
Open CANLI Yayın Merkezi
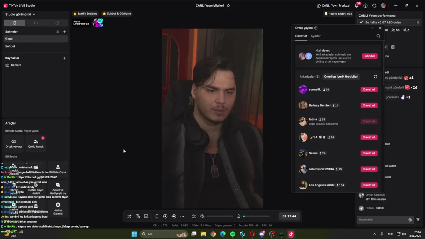[333, 6]
